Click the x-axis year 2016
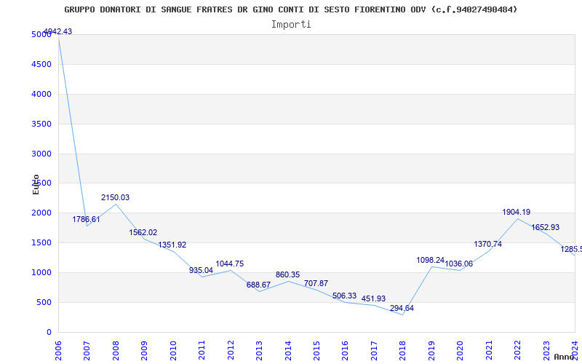This screenshot has width=582, height=364. (x=345, y=350)
